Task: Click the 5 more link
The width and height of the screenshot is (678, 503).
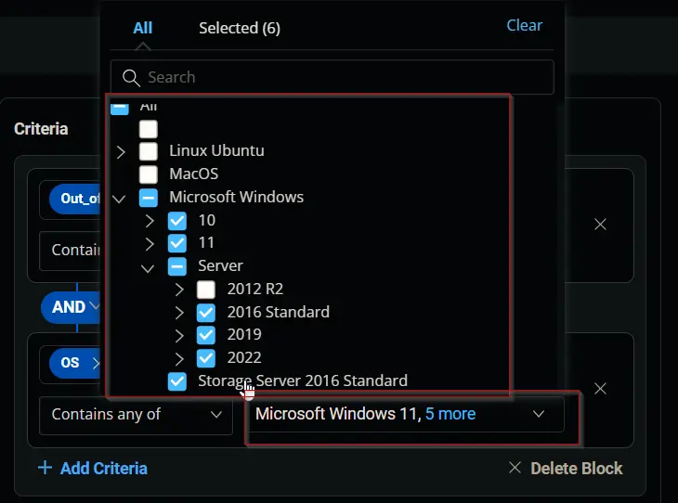Action: click(450, 414)
